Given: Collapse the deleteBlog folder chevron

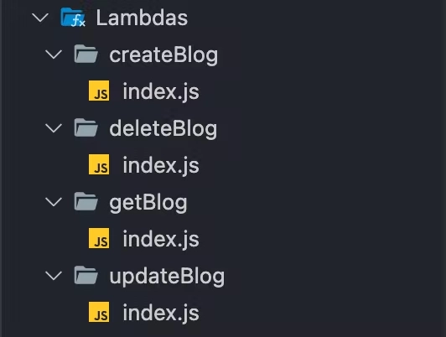Looking at the screenshot, I should [x=54, y=128].
